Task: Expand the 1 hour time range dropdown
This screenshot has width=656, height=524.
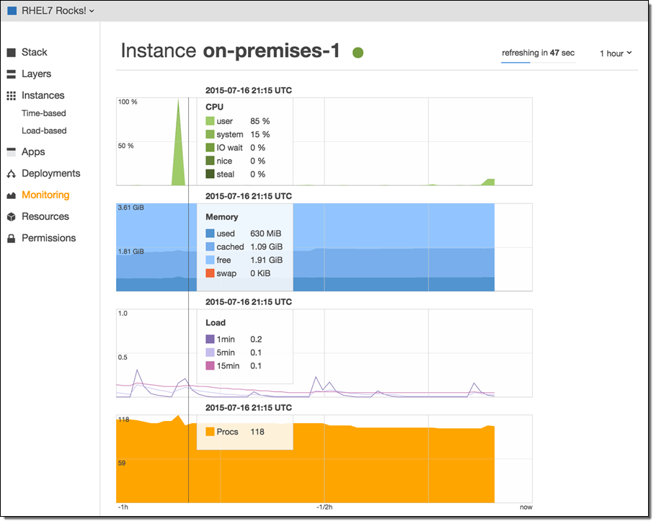Action: click(x=616, y=53)
